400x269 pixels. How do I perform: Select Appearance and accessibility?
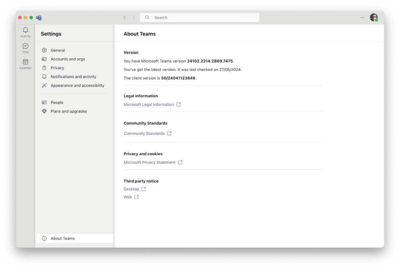pos(77,86)
